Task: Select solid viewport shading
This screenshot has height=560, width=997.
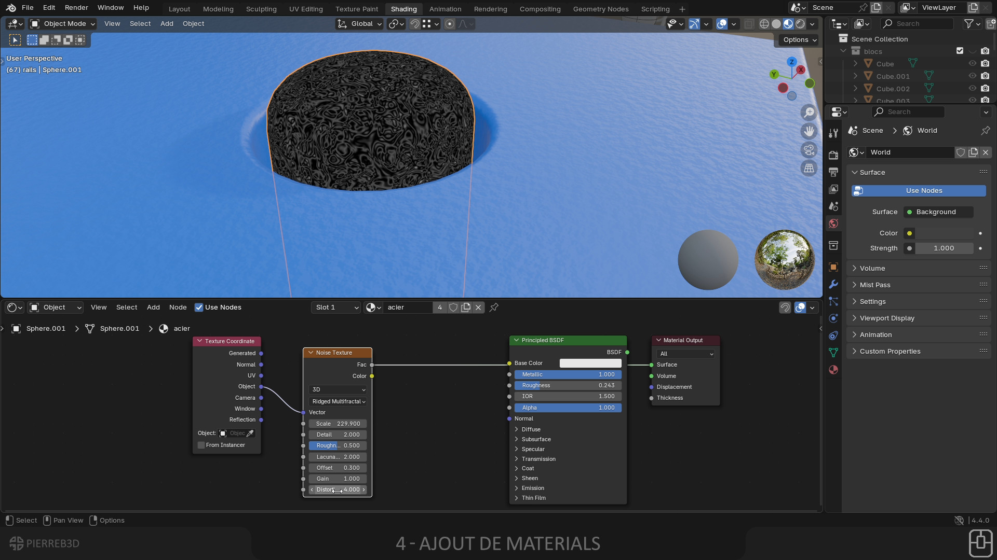Action: click(776, 24)
